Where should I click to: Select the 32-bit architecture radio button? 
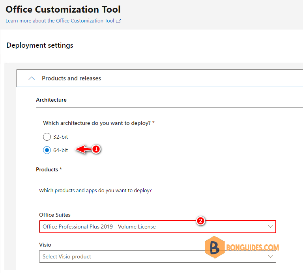click(x=47, y=137)
